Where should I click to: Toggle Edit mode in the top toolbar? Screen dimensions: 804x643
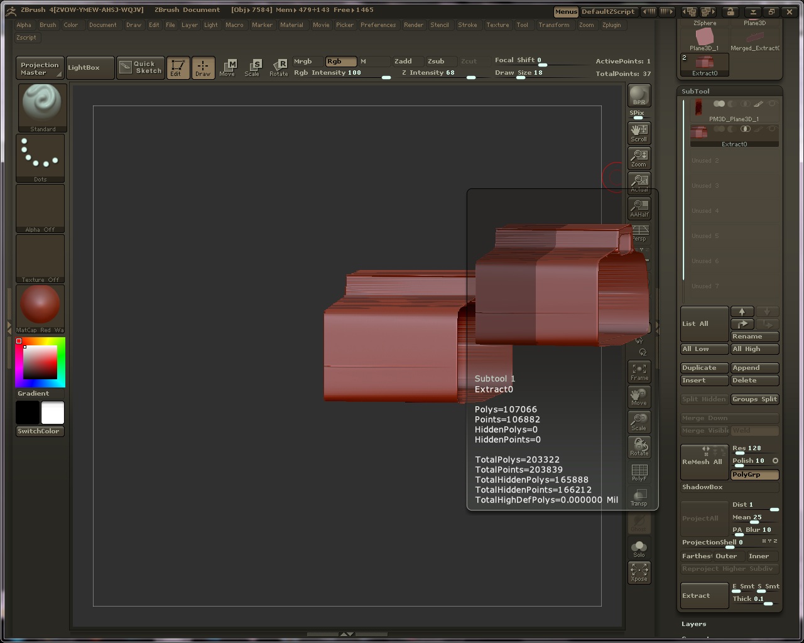(178, 68)
